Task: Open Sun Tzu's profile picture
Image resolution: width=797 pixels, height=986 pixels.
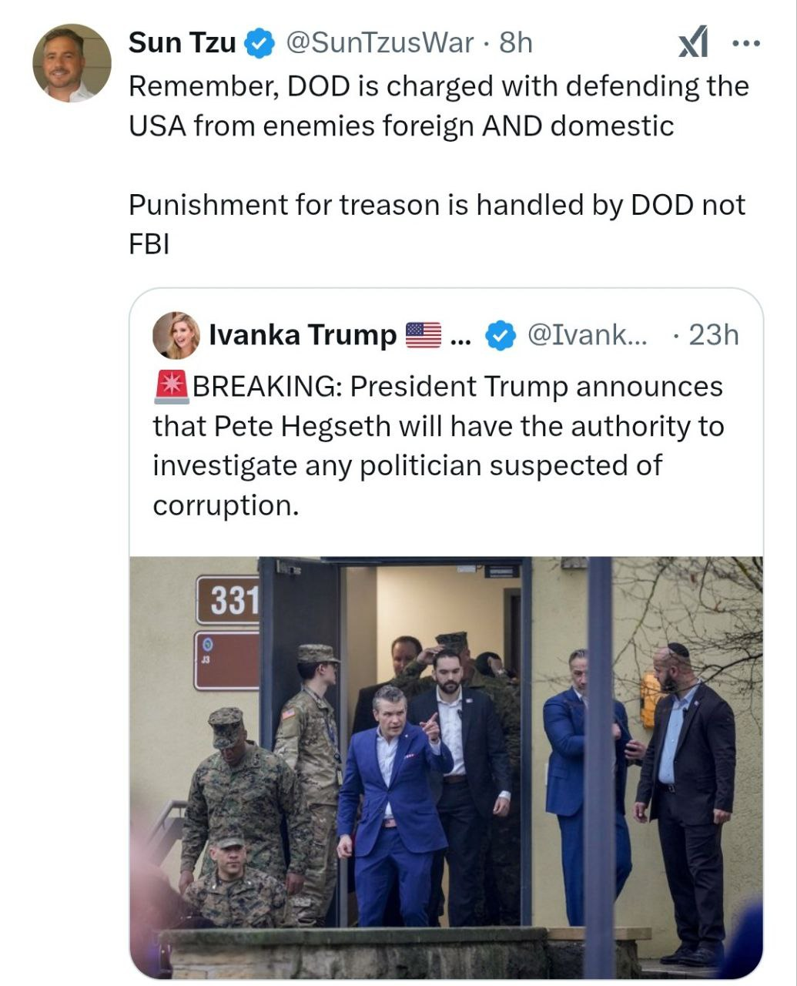Action: coord(72,63)
